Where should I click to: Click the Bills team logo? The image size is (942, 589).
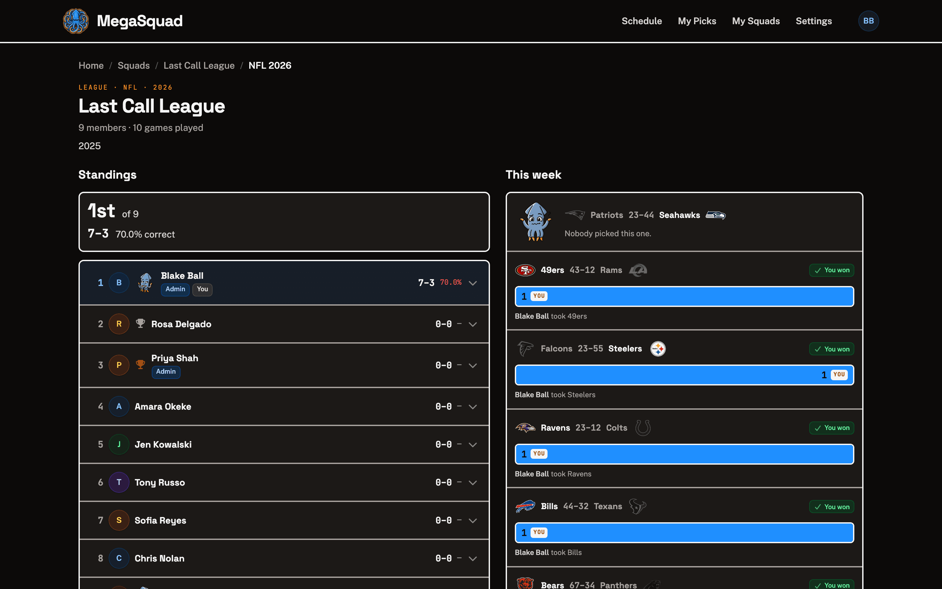pos(525,507)
